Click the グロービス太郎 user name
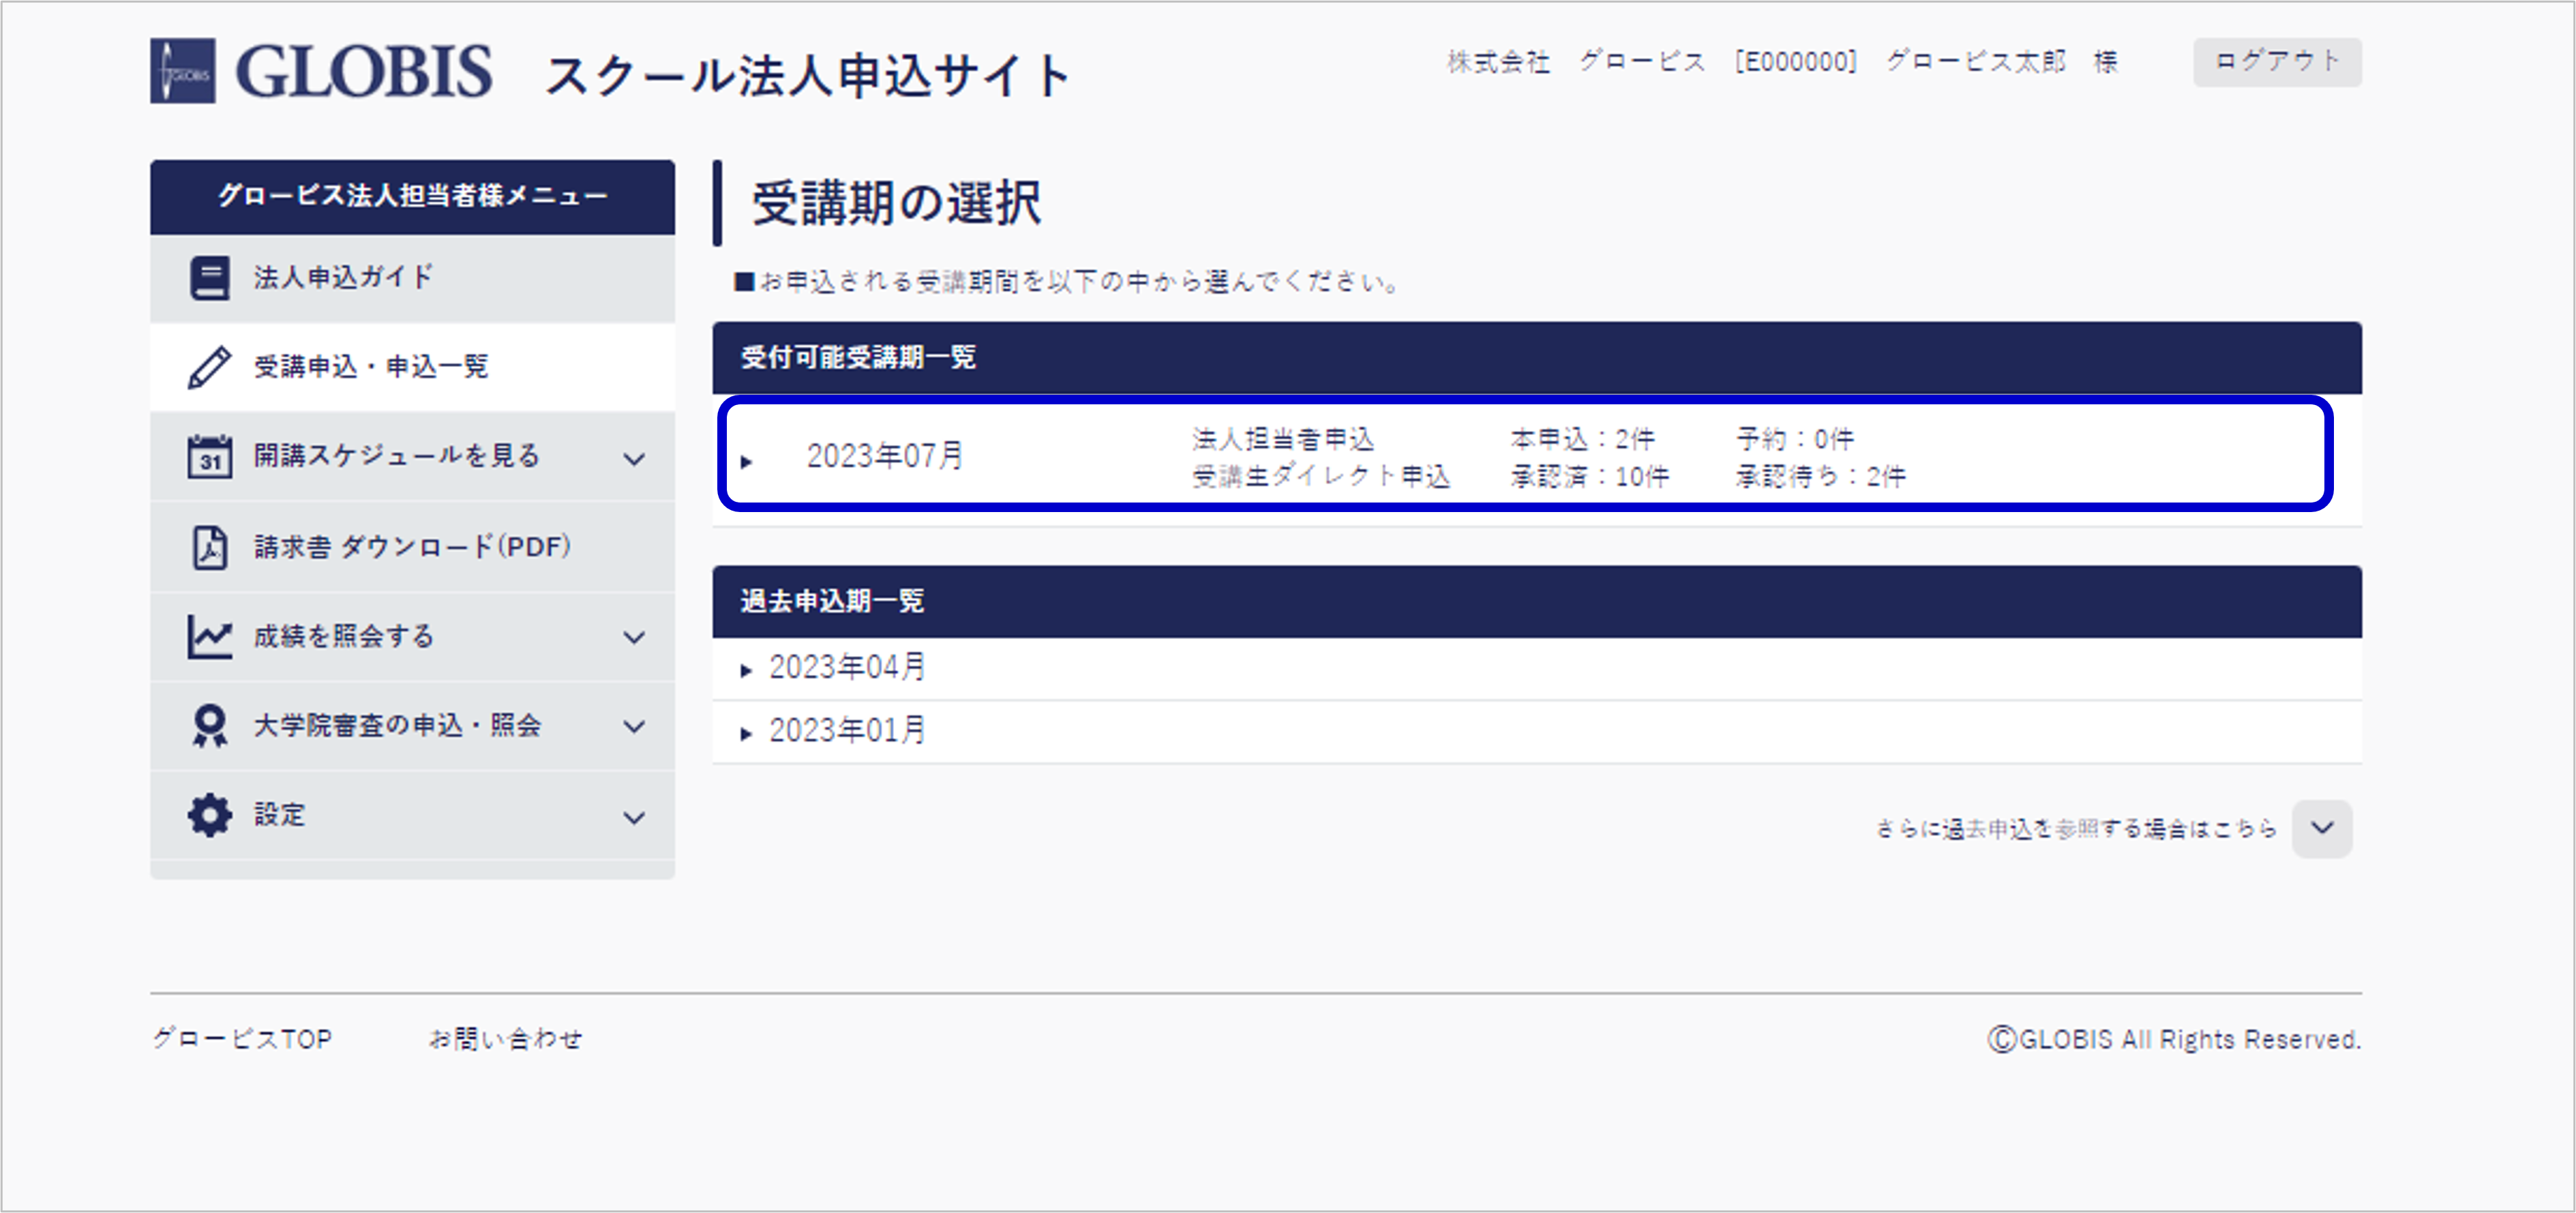The image size is (2576, 1213). click(1976, 62)
